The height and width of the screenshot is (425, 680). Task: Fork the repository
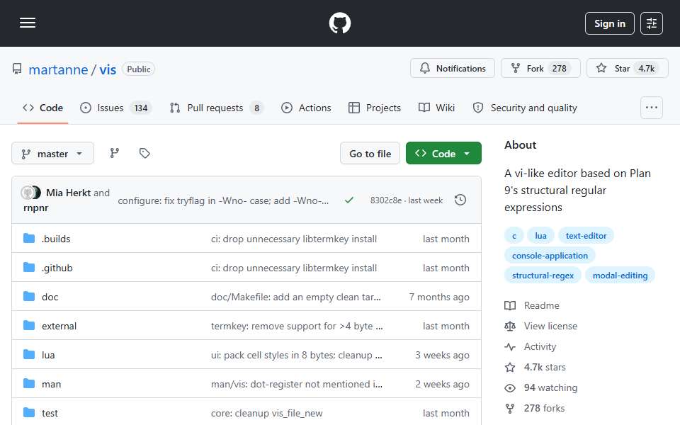(540, 69)
